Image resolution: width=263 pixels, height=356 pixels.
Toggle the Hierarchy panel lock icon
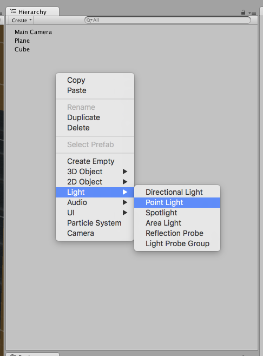(x=243, y=12)
